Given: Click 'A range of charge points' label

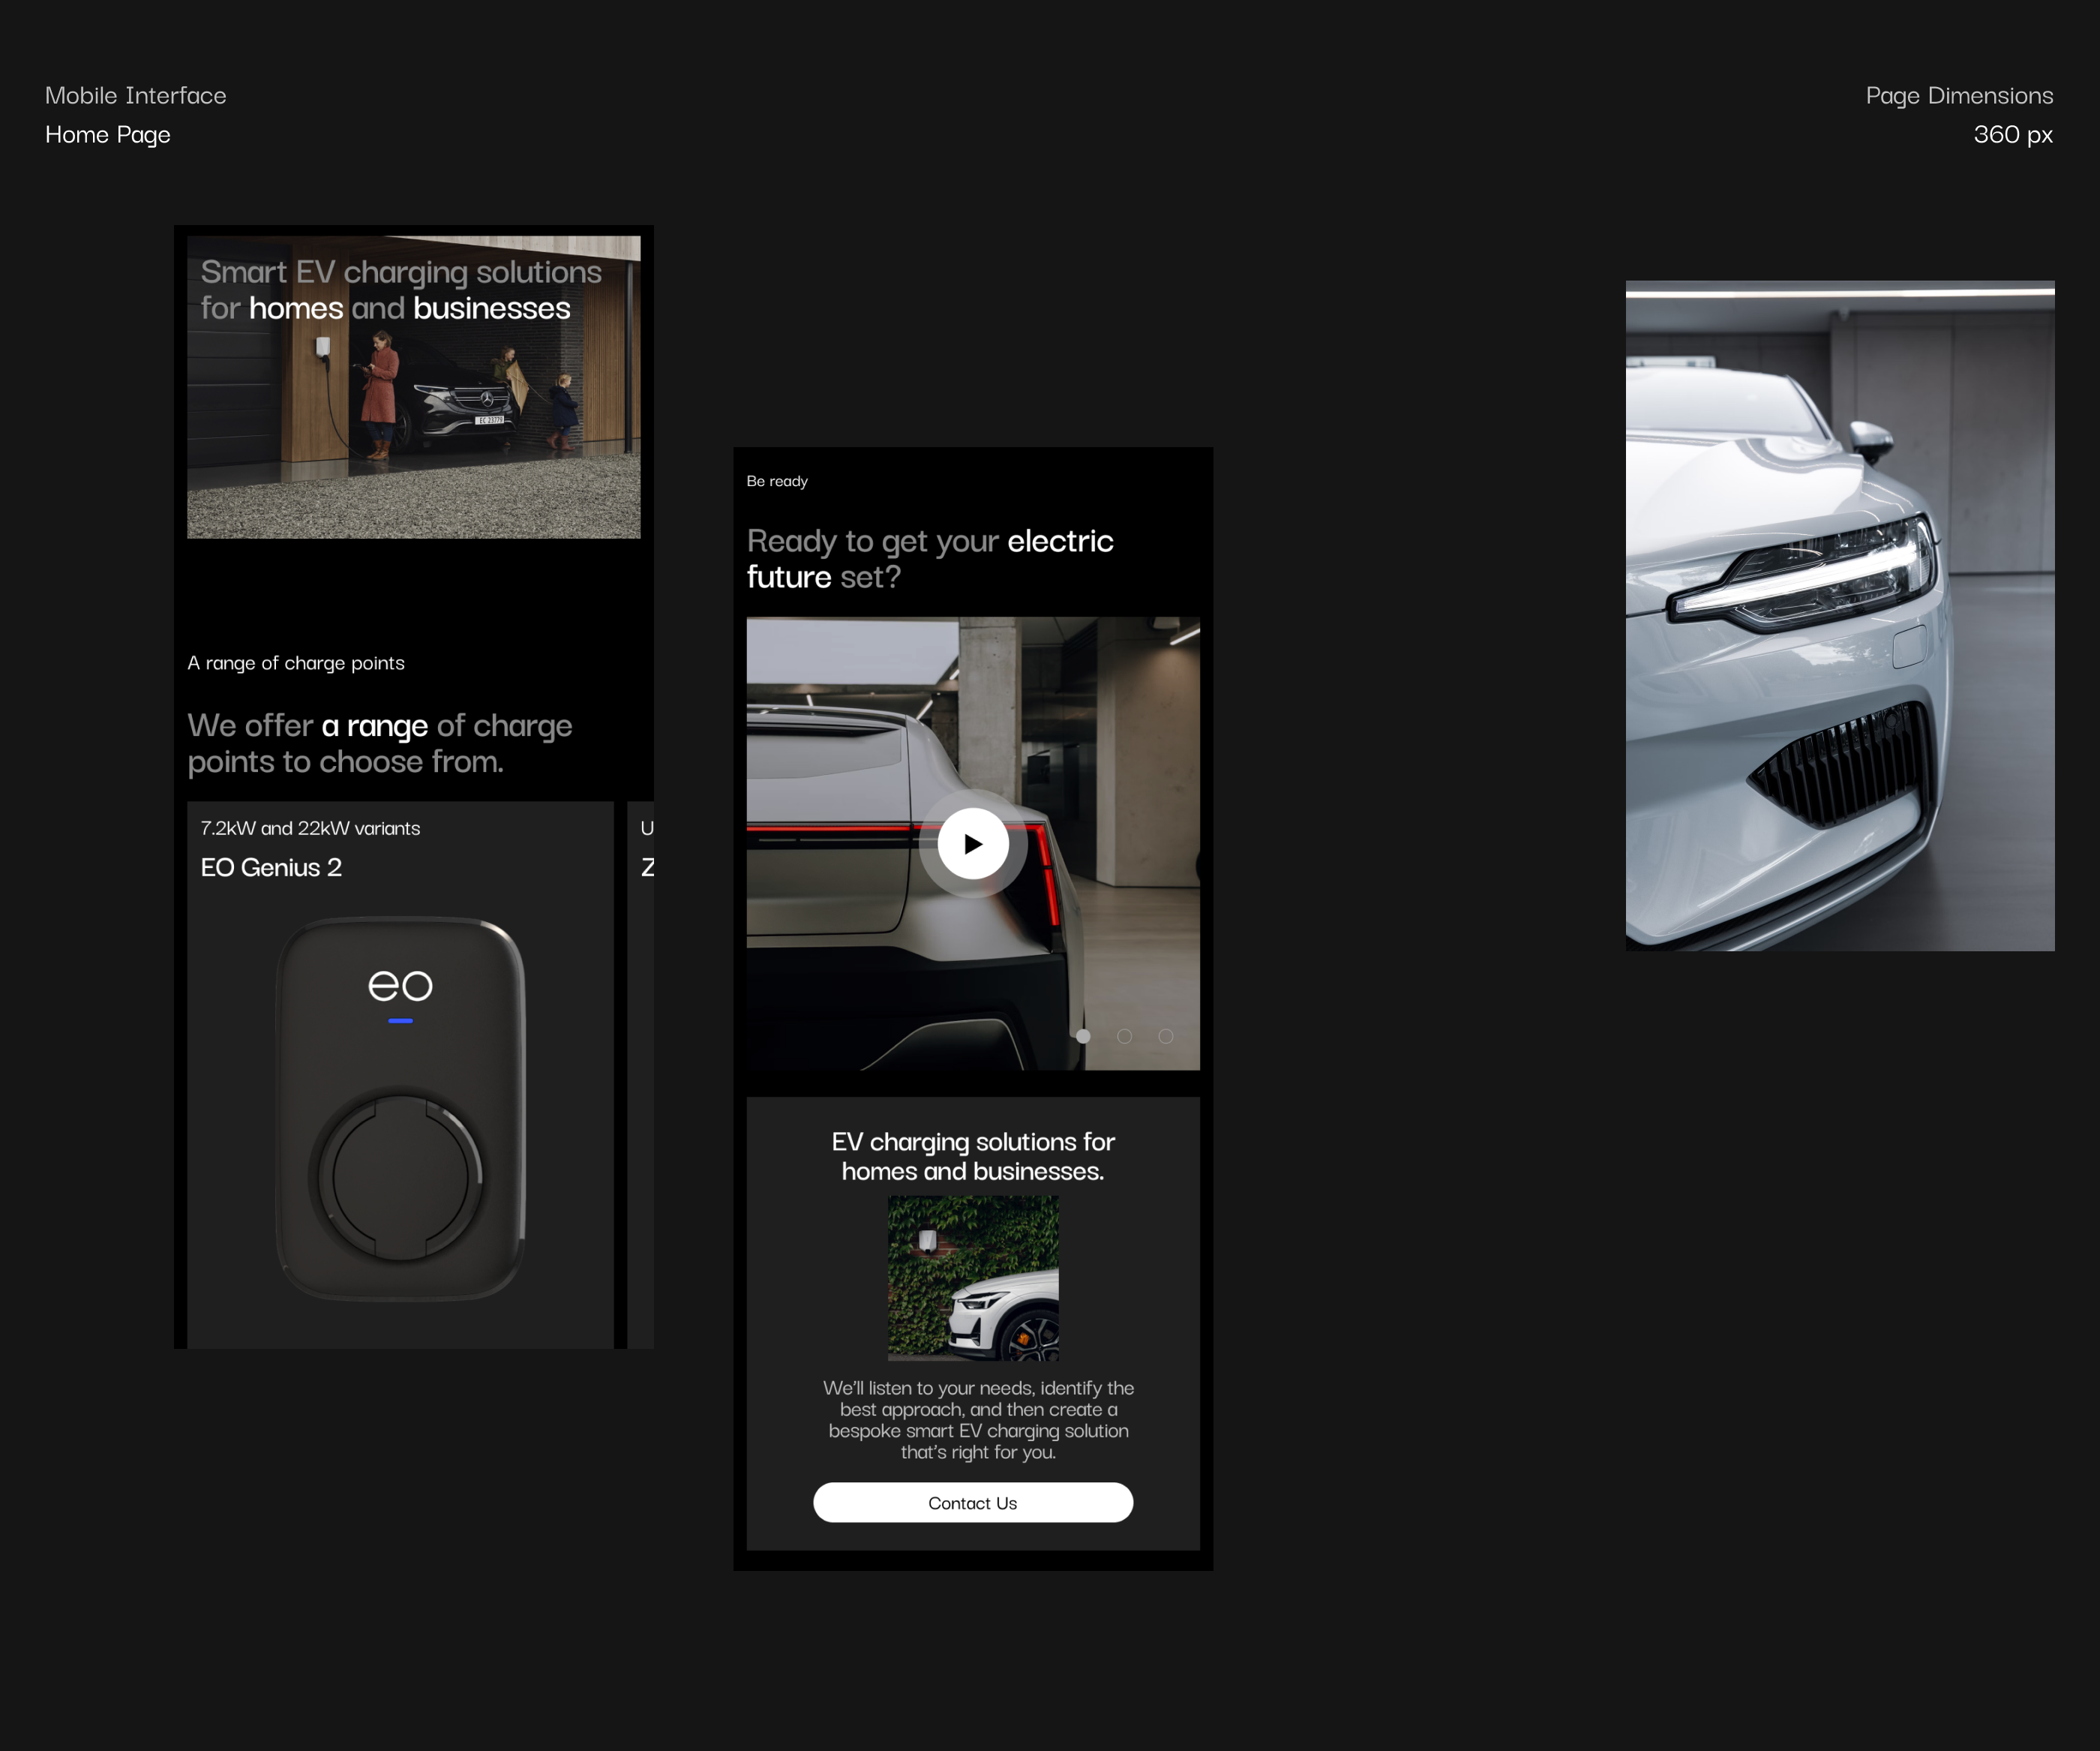Looking at the screenshot, I should click(296, 662).
